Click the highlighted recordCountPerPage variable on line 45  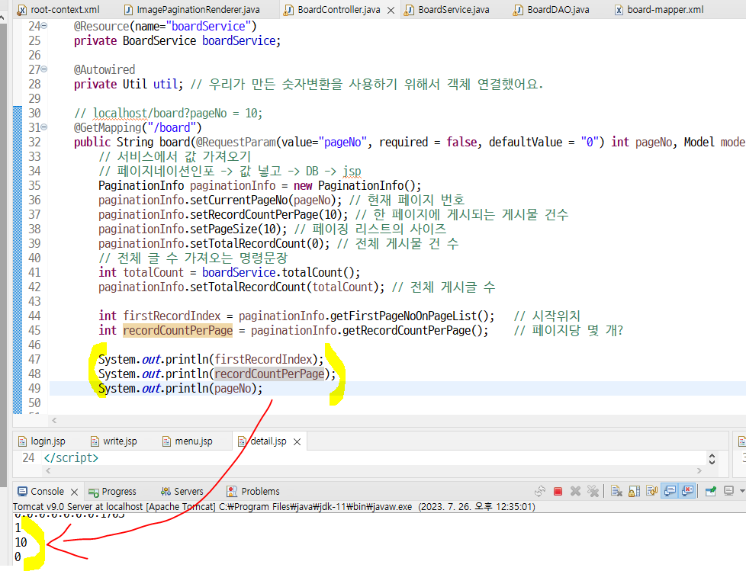tap(178, 330)
